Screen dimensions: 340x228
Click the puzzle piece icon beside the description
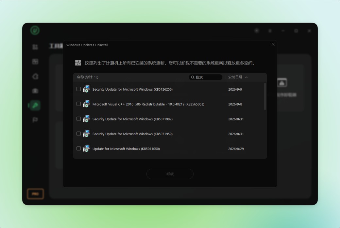coord(78,63)
